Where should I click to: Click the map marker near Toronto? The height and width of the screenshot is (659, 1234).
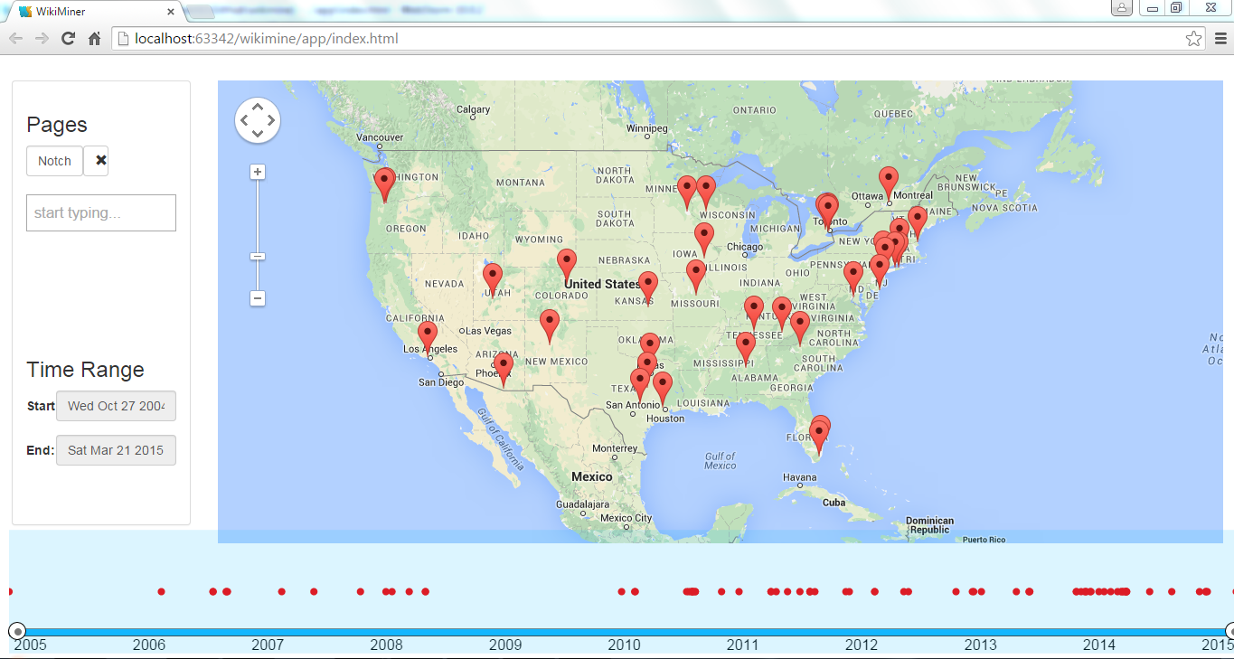(827, 212)
